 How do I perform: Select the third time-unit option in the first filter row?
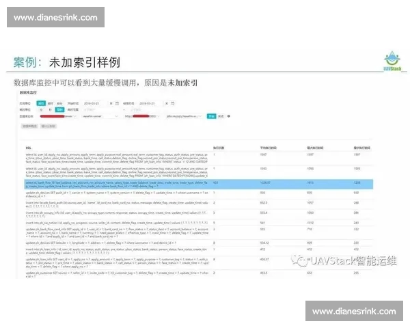pyautogui.click(x=60, y=103)
